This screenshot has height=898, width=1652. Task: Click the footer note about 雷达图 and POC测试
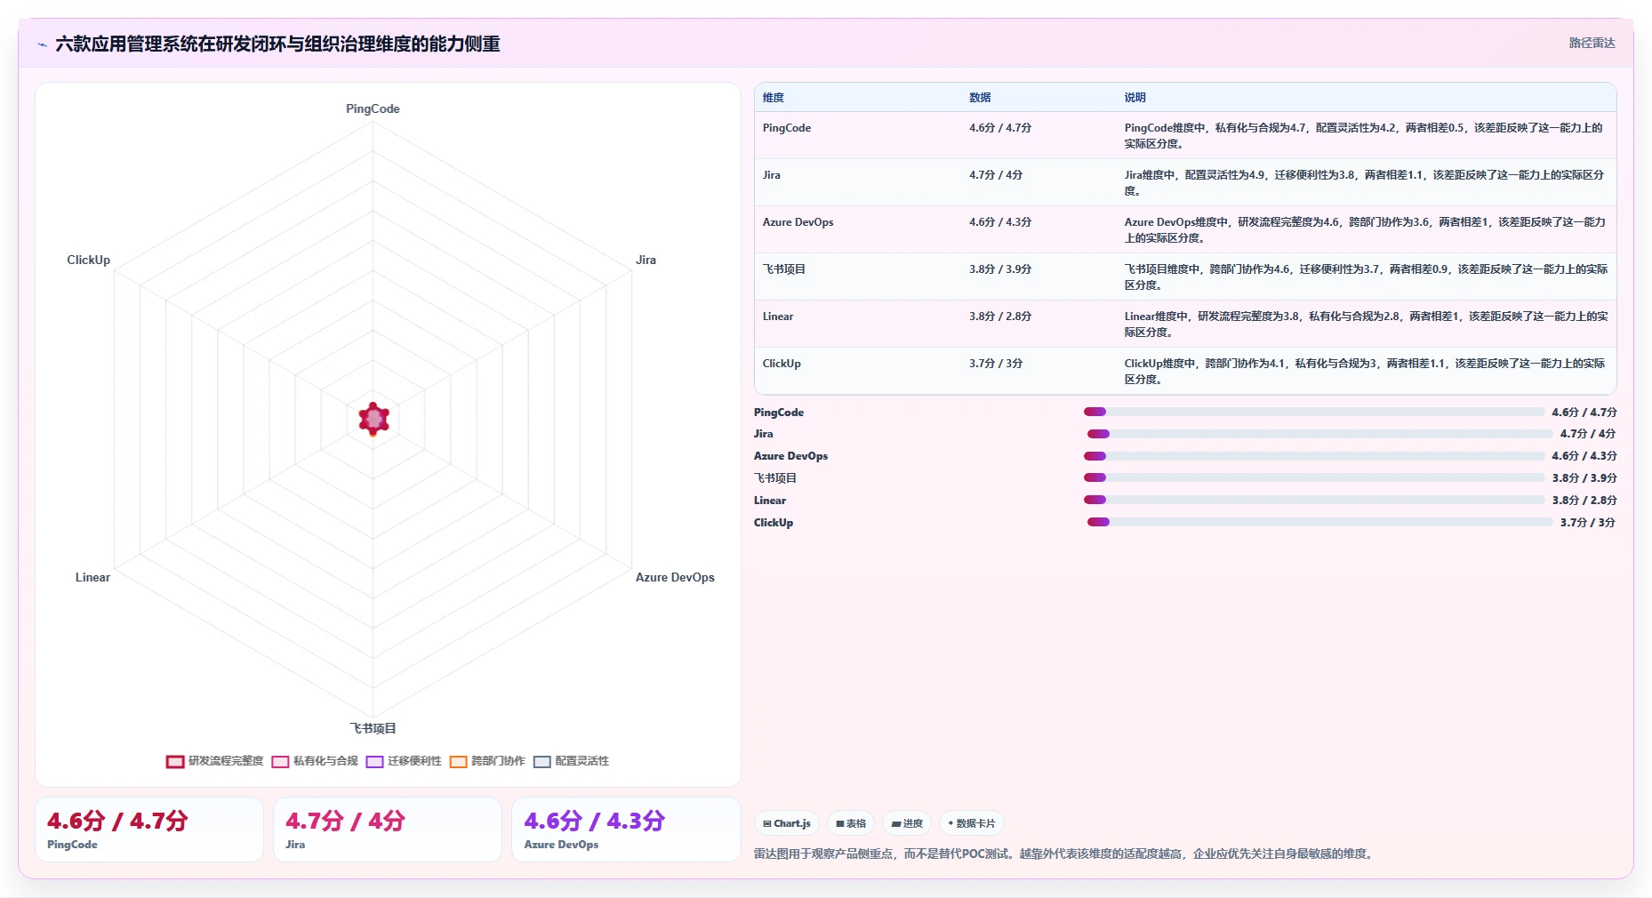click(1065, 854)
